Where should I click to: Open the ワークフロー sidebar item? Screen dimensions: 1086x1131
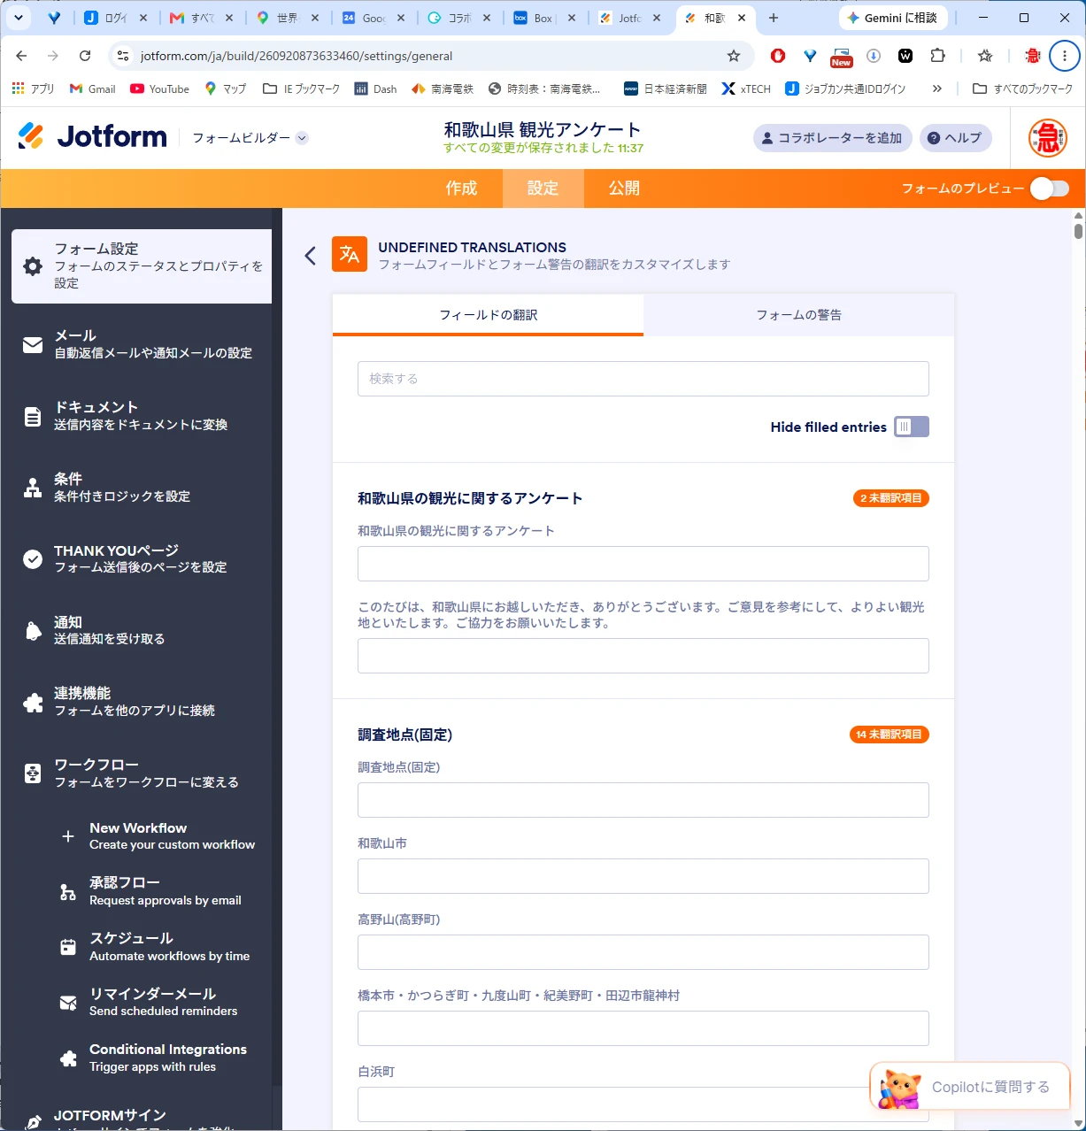point(142,773)
